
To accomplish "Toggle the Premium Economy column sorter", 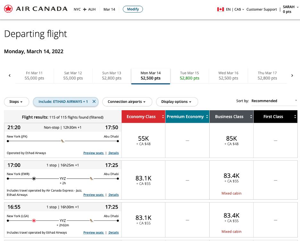I will coord(207,117).
